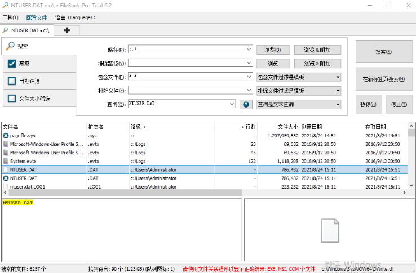
Task: Click the results horizontal scrollbar thumb
Action: (x=125, y=193)
